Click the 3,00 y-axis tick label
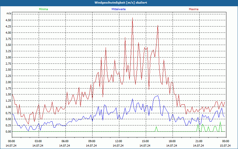Image resolution: width=238 pixels, height=149 pixels. tap(8, 57)
